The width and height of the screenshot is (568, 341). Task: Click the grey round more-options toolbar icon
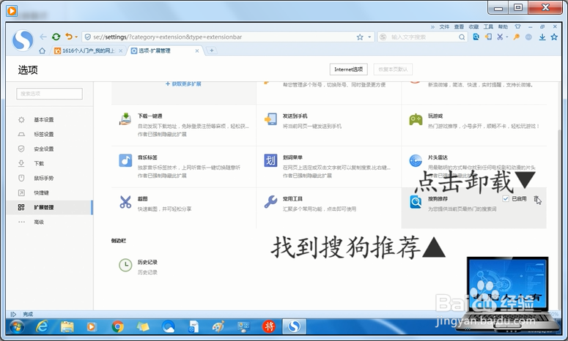(x=528, y=37)
